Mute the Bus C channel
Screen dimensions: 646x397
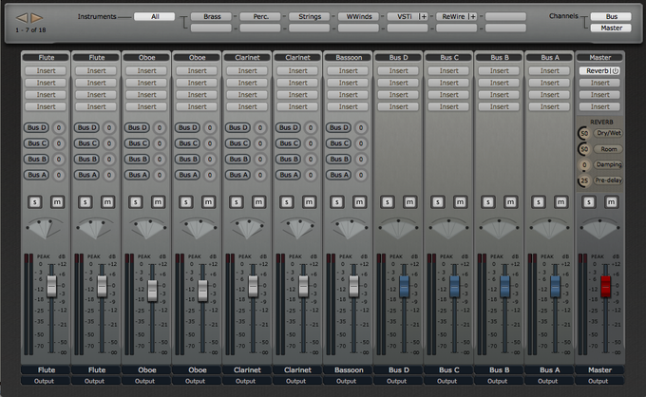(x=460, y=201)
